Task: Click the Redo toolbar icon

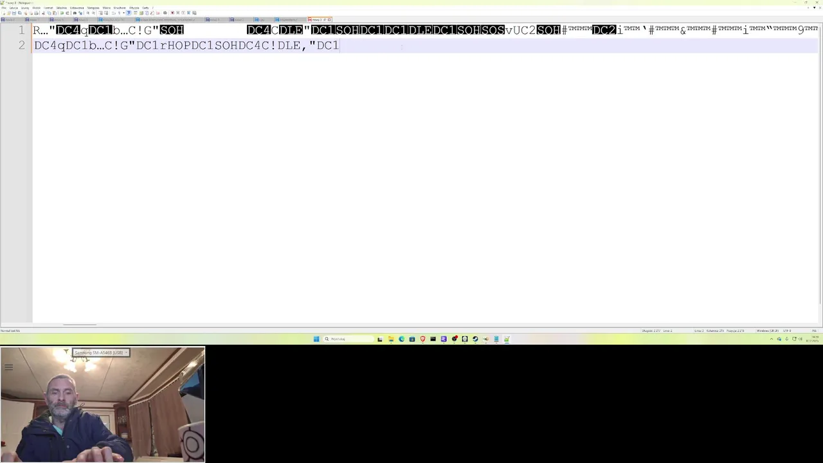Action: (68, 13)
